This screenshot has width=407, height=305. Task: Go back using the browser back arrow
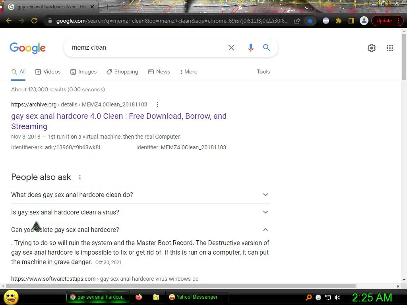[9, 21]
